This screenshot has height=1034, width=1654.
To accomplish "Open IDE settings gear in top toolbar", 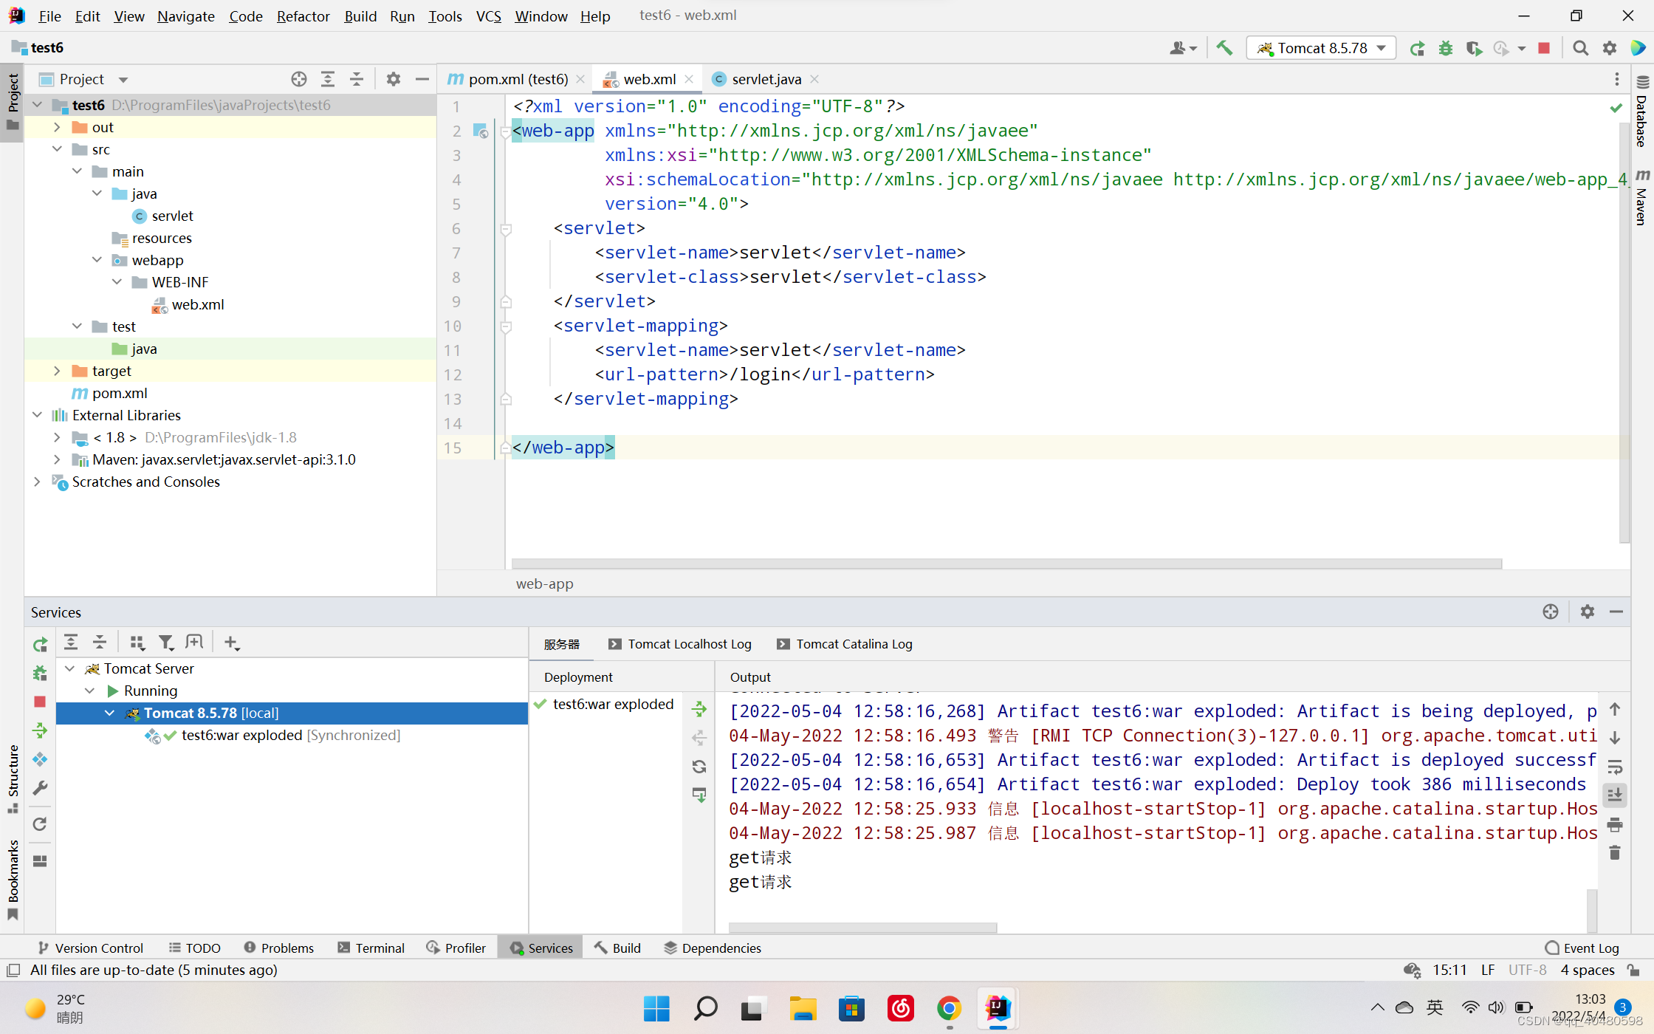I will coord(1610,48).
